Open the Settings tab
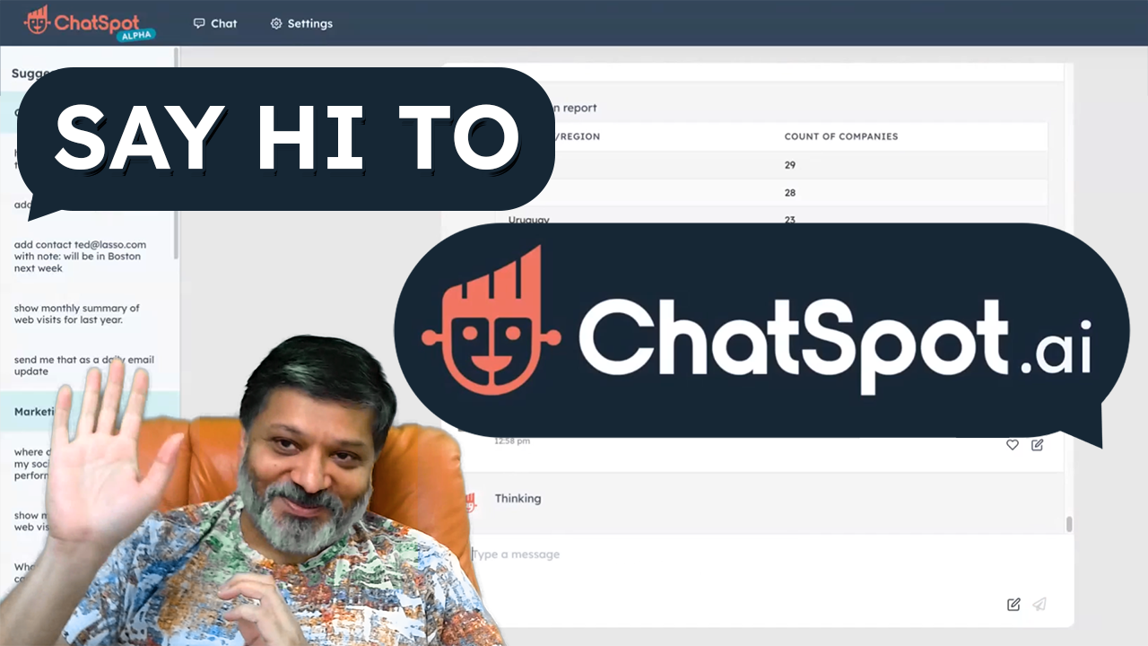 coord(301,23)
